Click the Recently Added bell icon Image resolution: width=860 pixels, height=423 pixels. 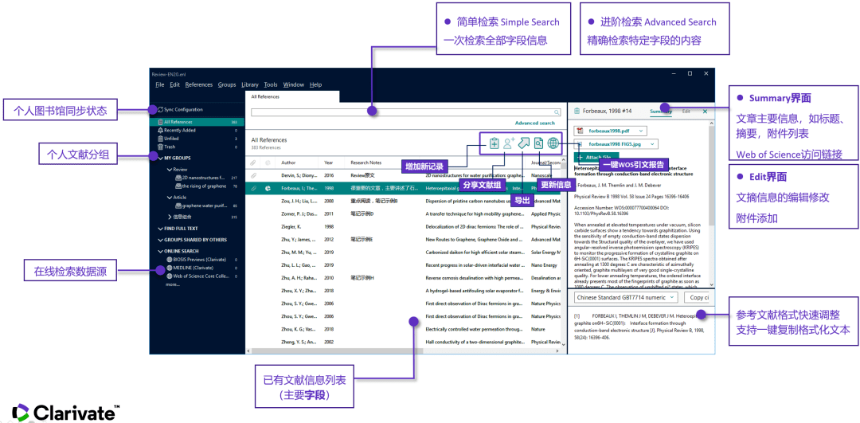[160, 131]
